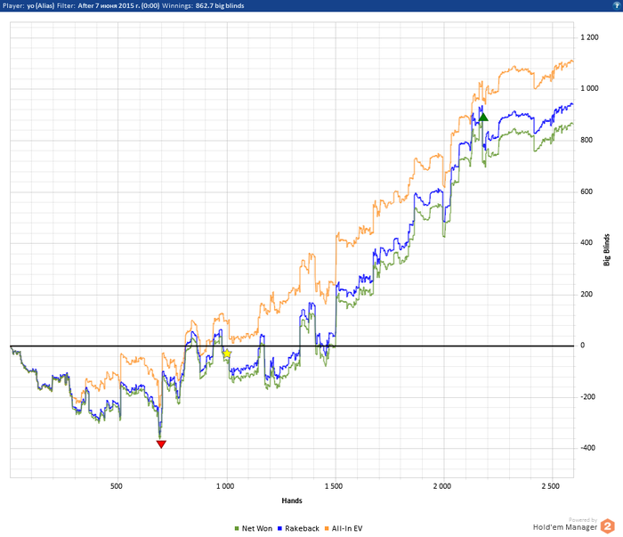
Task: Click the '2 000' hands axis label
Action: pos(442,486)
